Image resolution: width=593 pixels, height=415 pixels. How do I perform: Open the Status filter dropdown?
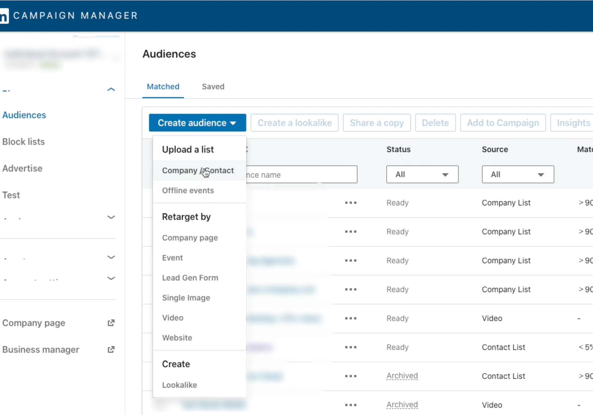coord(422,174)
